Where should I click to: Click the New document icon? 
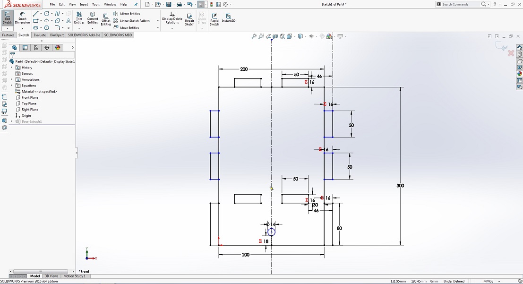pyautogui.click(x=147, y=4)
